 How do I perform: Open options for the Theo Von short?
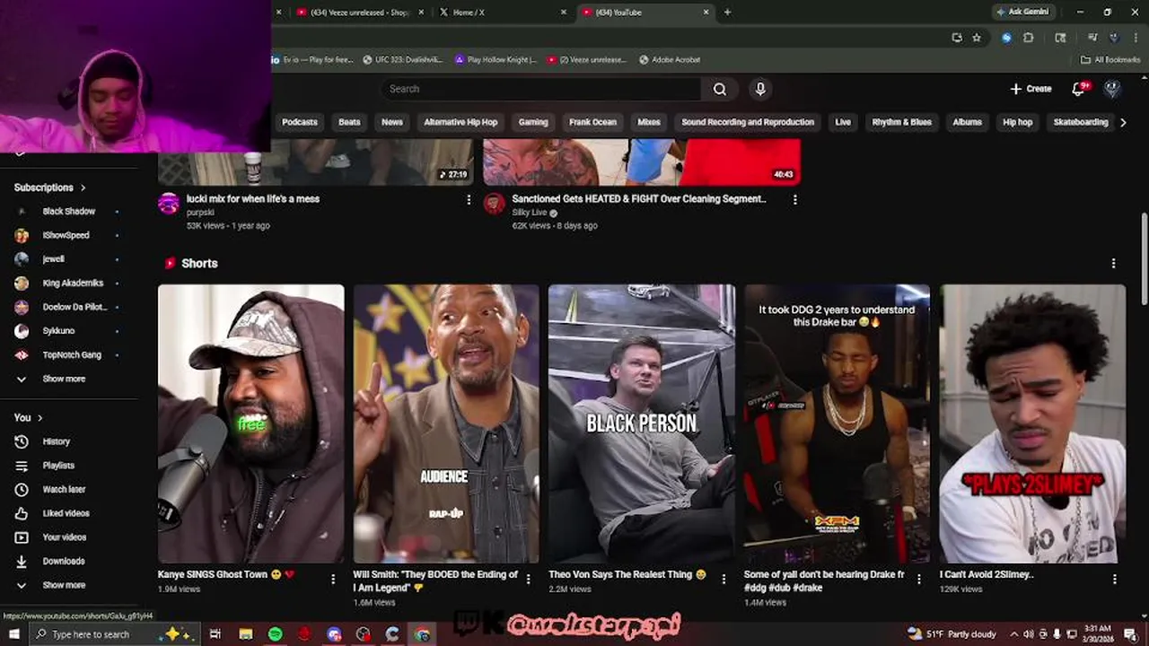point(724,580)
